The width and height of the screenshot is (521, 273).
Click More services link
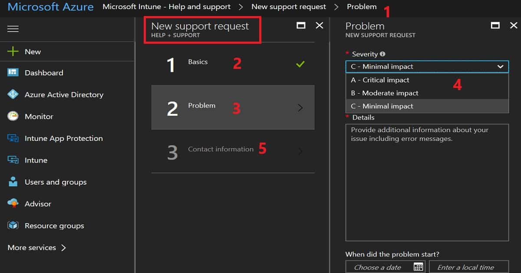pyautogui.click(x=32, y=248)
